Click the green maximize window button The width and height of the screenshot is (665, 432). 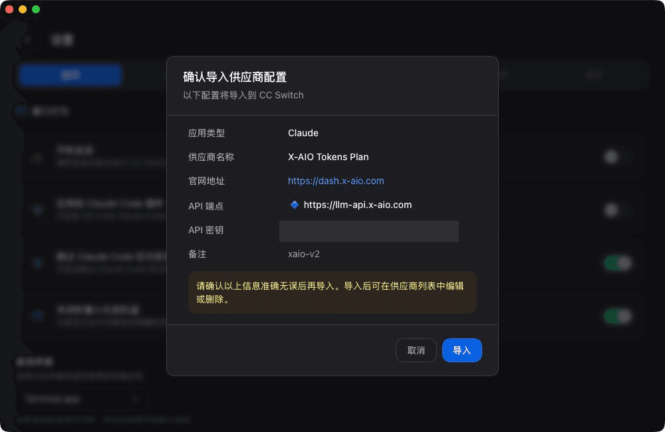pyautogui.click(x=36, y=9)
